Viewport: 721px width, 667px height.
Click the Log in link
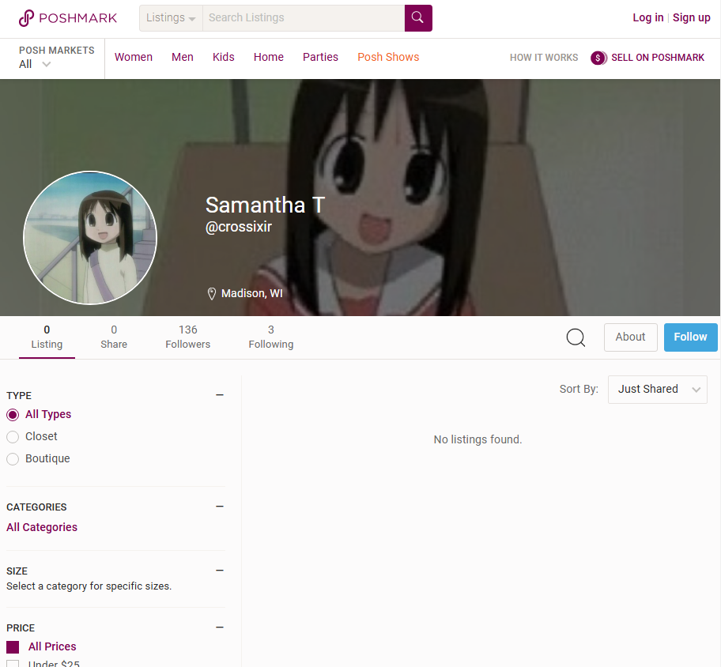pyautogui.click(x=648, y=17)
